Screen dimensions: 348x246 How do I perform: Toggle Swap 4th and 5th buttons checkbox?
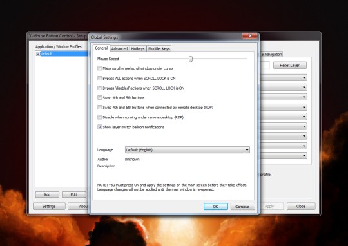click(100, 98)
